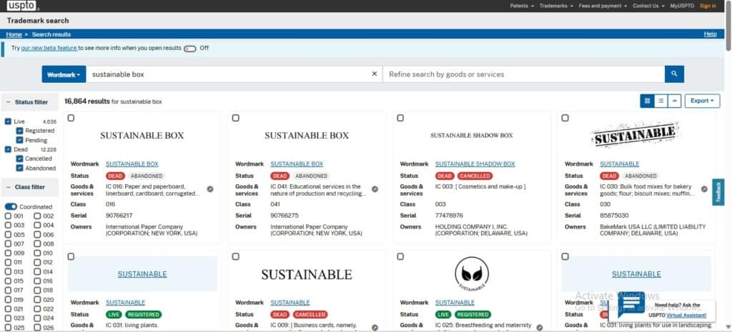Open SUSTAINABLE wordmark link for serial 85875030

coord(620,164)
